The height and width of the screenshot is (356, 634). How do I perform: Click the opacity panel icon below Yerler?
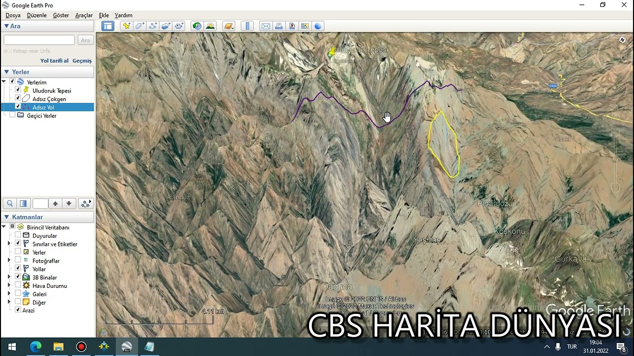click(x=23, y=203)
